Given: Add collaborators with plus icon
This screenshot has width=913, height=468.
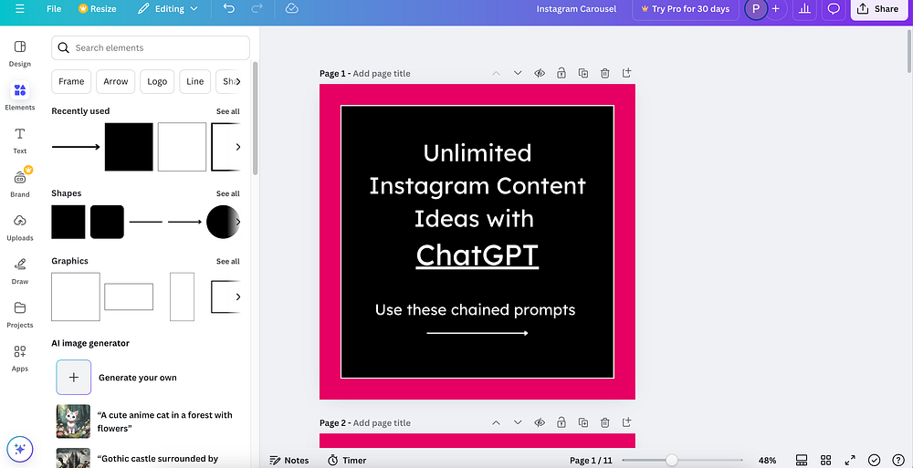Looking at the screenshot, I should (x=775, y=9).
